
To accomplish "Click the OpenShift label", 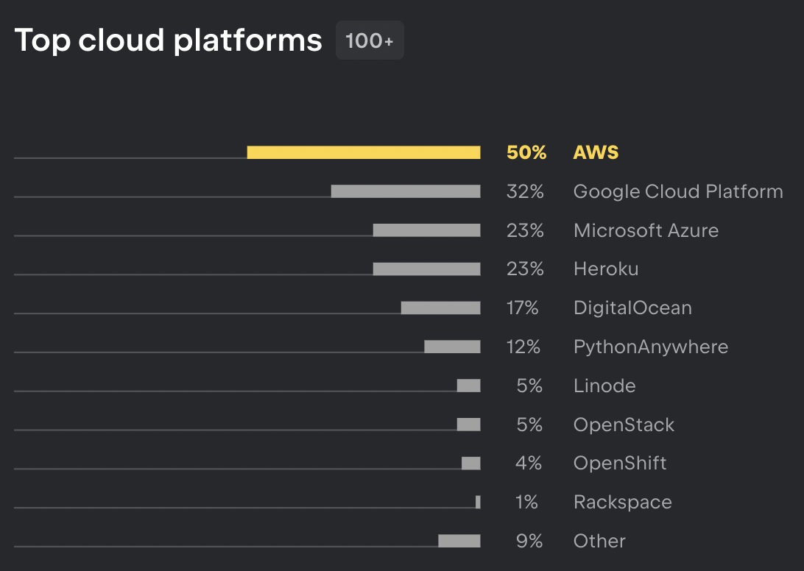I will (x=620, y=464).
